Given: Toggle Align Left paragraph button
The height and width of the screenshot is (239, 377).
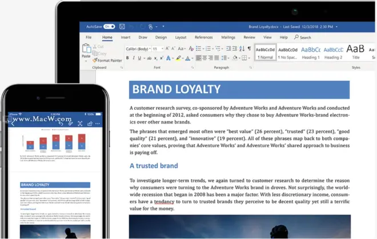Looking at the screenshot, I should click(199, 58).
